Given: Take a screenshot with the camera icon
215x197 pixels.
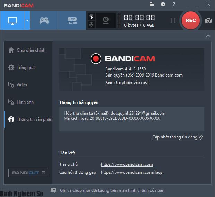Looking at the screenshot, I should point(208,20).
